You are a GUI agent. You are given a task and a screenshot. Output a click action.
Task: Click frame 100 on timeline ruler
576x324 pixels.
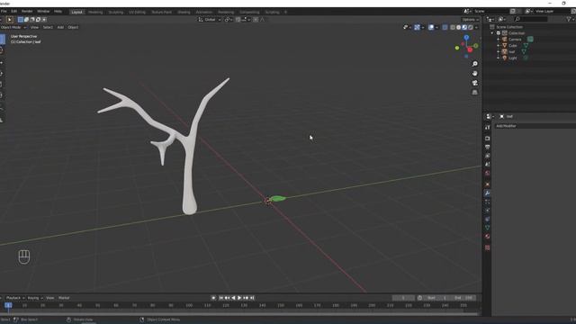[189, 306]
